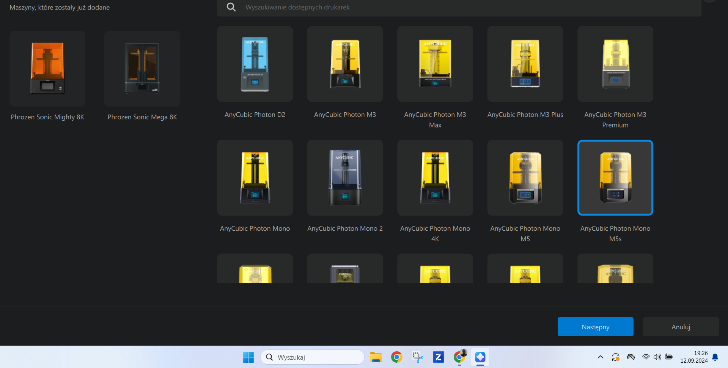Choose the AnyCubic Photon M3 Max printer
The height and width of the screenshot is (368, 728).
click(435, 64)
